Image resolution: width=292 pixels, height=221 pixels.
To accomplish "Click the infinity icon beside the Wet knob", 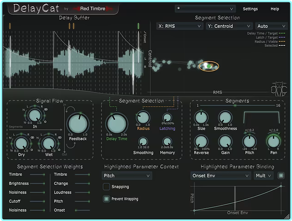I will (60, 137).
